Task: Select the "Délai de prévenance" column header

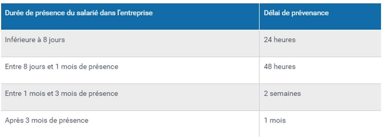Action: (x=320, y=16)
